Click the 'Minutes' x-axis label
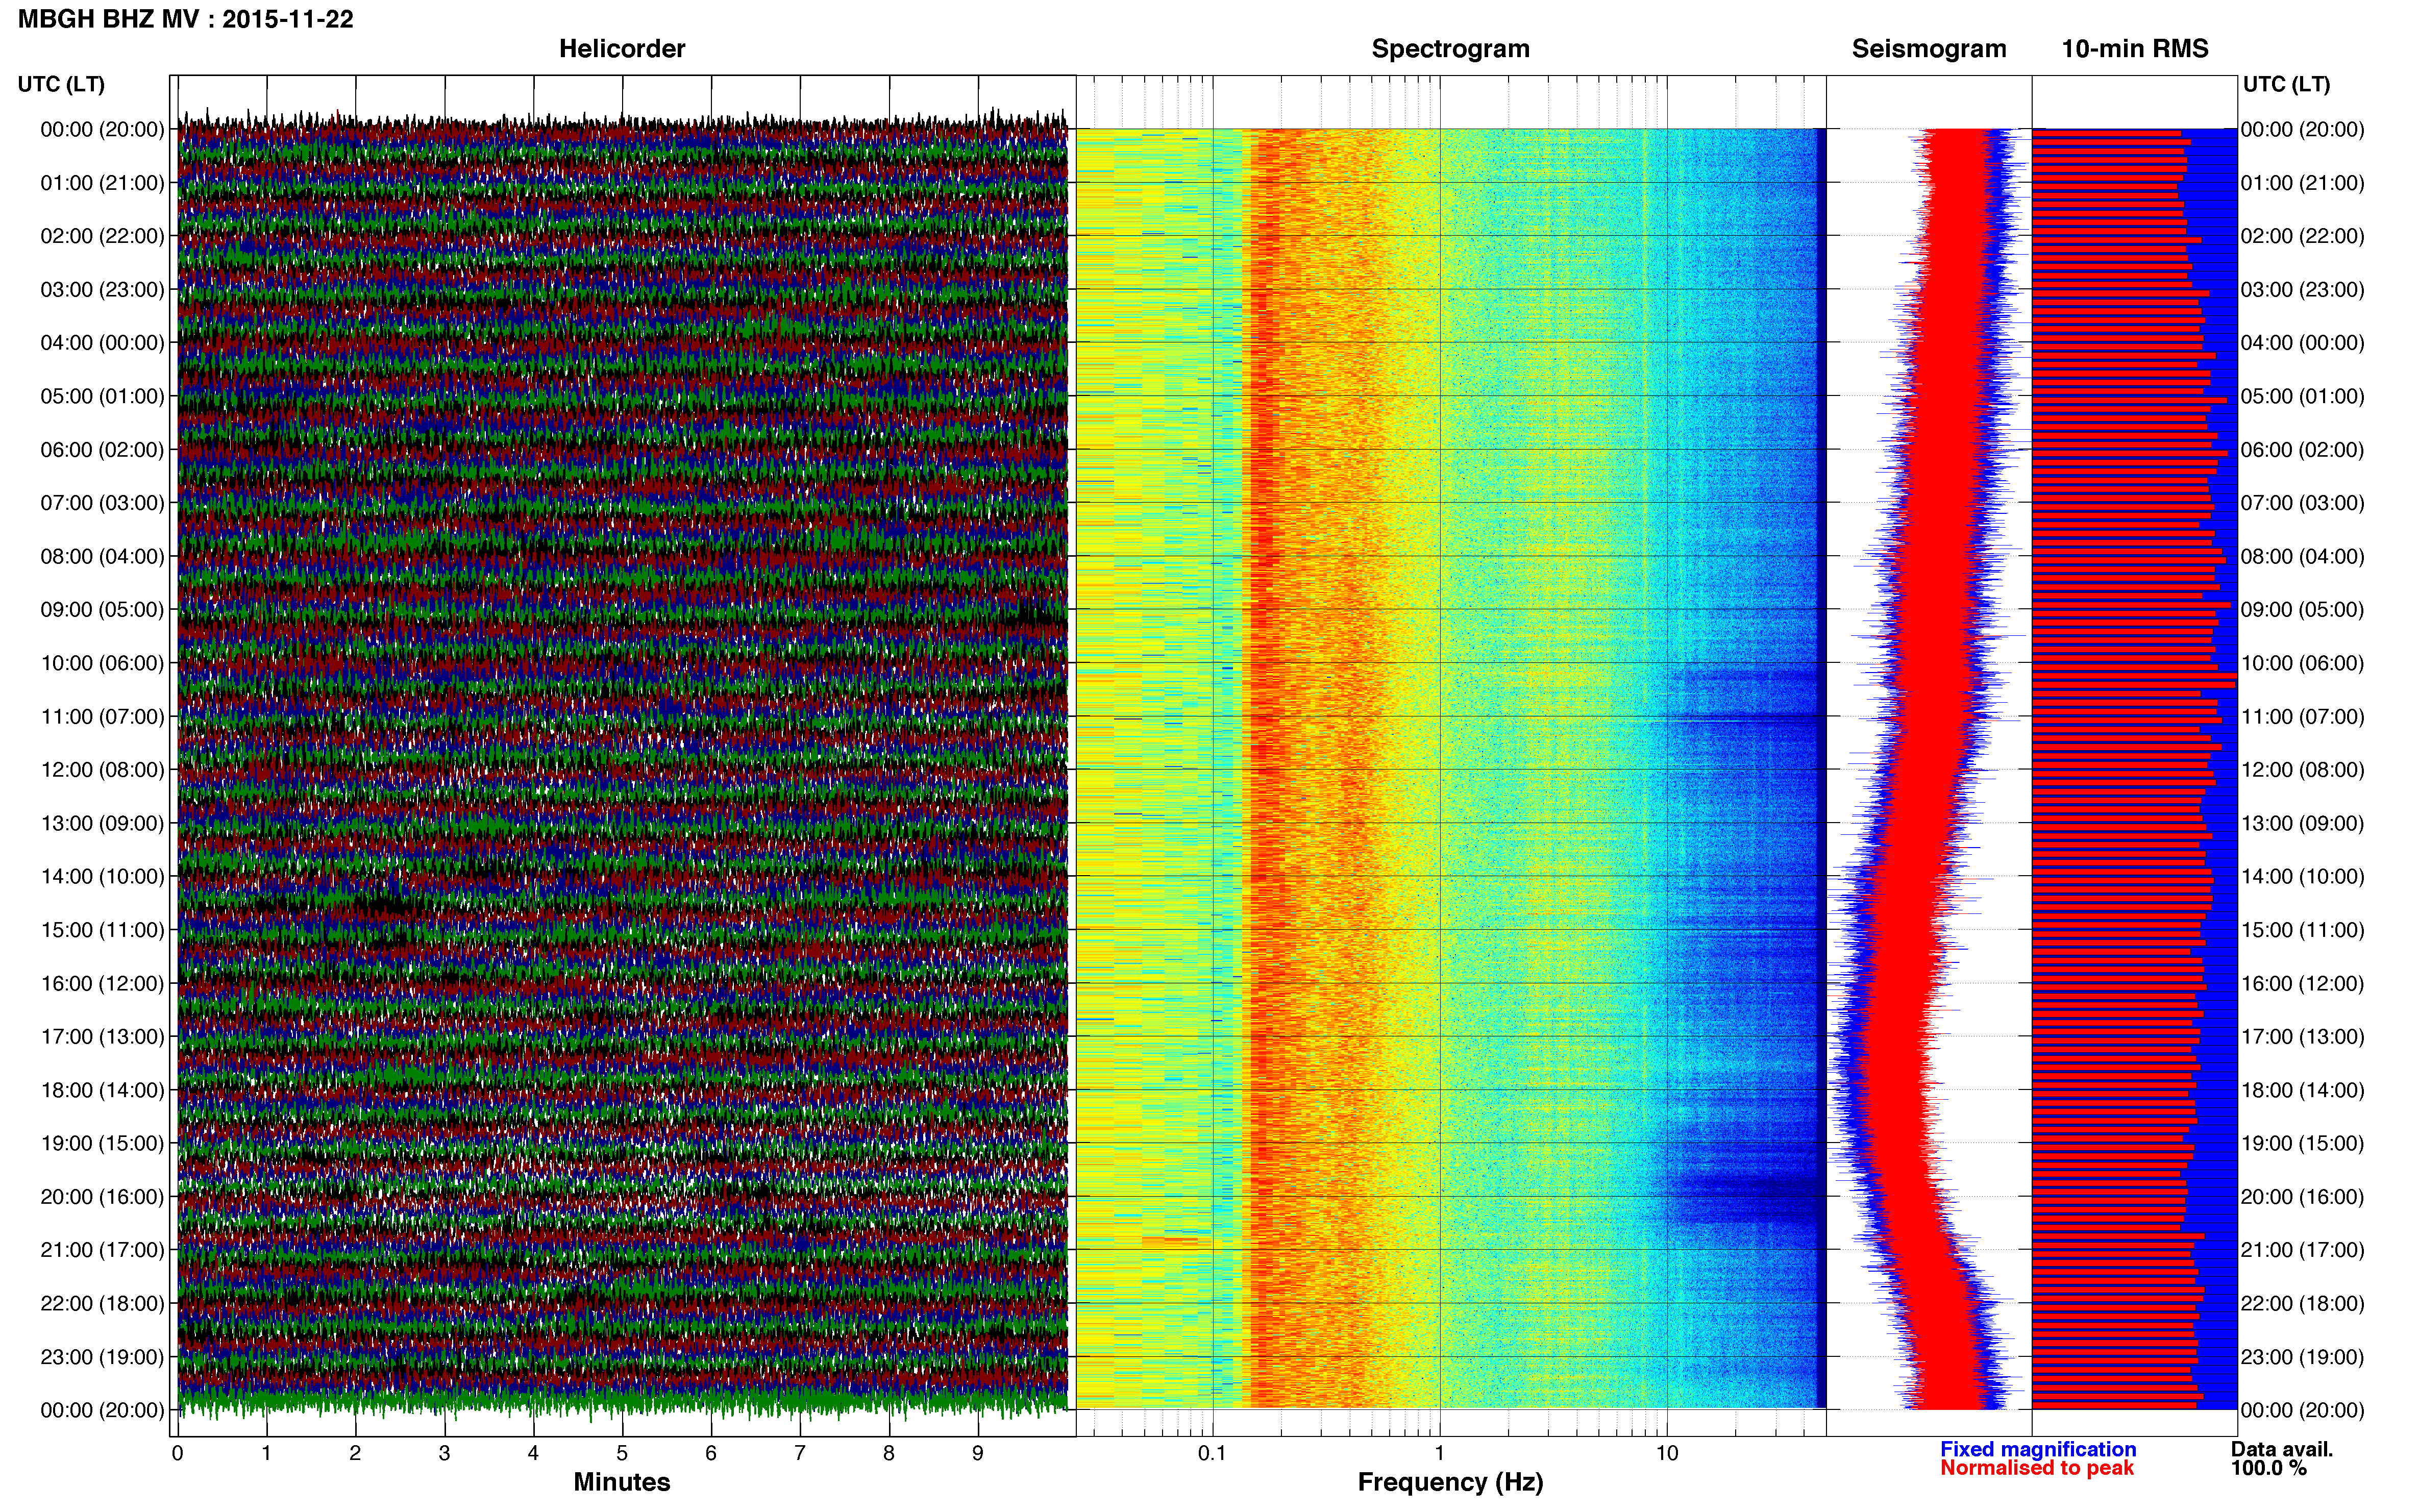The width and height of the screenshot is (2419, 1512). point(621,1482)
